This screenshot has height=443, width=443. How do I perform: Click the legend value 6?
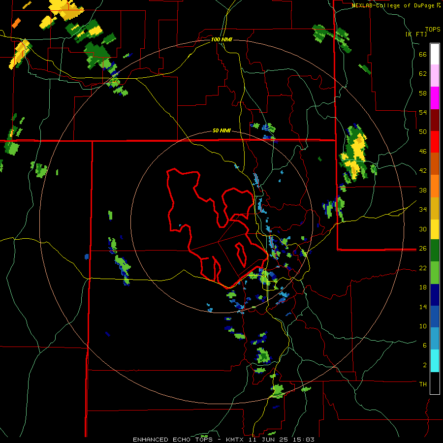(x=424, y=345)
